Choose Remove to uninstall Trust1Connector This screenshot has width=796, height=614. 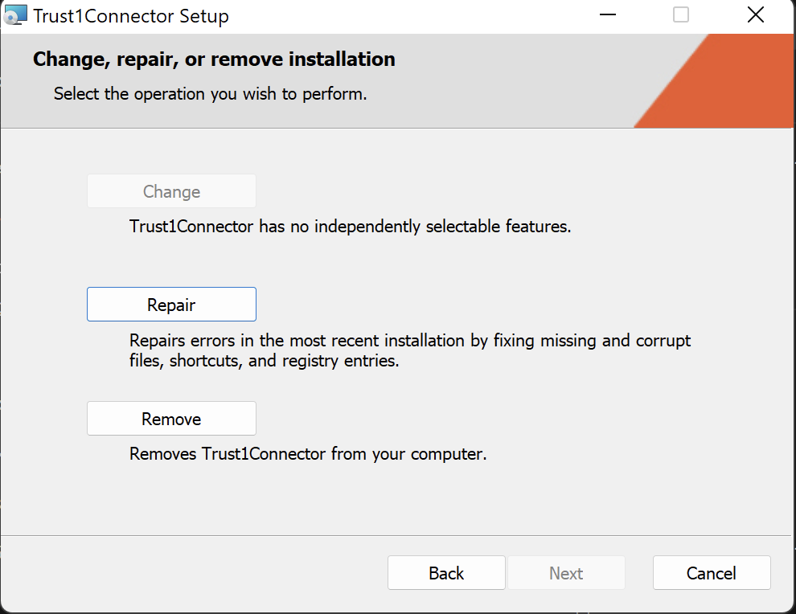[171, 419]
